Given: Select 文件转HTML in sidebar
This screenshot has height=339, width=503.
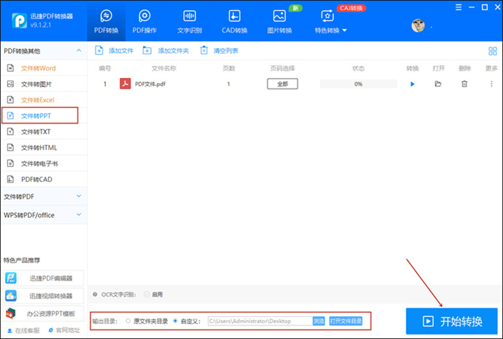Looking at the screenshot, I should 44,147.
